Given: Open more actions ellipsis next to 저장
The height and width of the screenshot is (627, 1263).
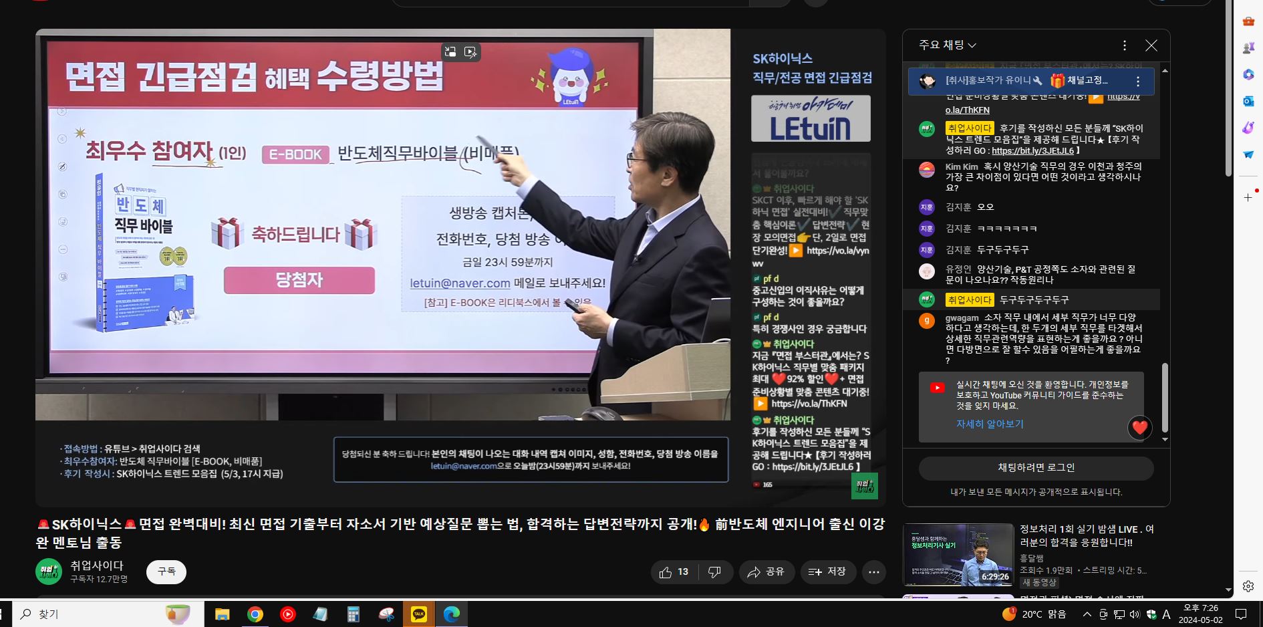Looking at the screenshot, I should [874, 572].
